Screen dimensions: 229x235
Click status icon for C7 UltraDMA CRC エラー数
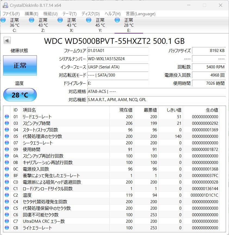coord(7,221)
